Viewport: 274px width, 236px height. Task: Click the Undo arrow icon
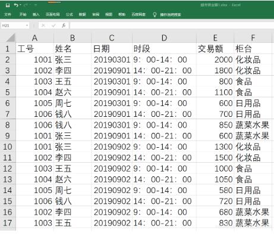16,5
